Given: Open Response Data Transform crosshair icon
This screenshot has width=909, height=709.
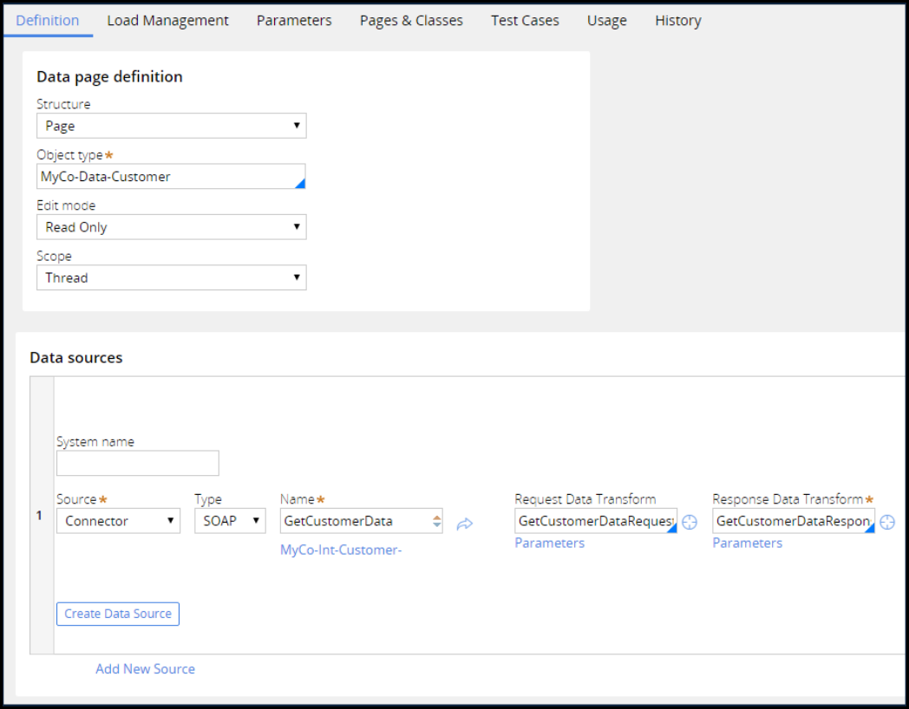Looking at the screenshot, I should coord(887,522).
